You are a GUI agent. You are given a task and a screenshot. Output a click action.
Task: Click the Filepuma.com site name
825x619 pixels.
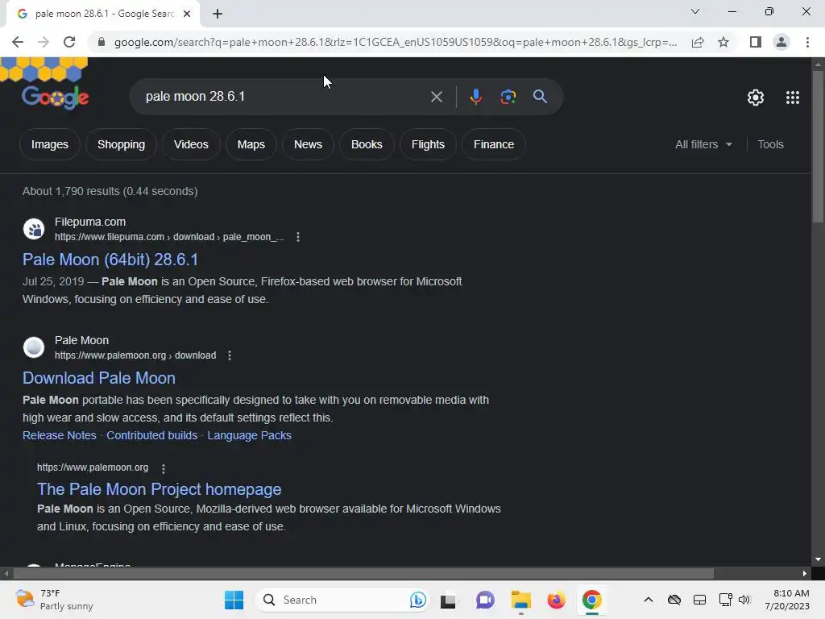click(90, 222)
